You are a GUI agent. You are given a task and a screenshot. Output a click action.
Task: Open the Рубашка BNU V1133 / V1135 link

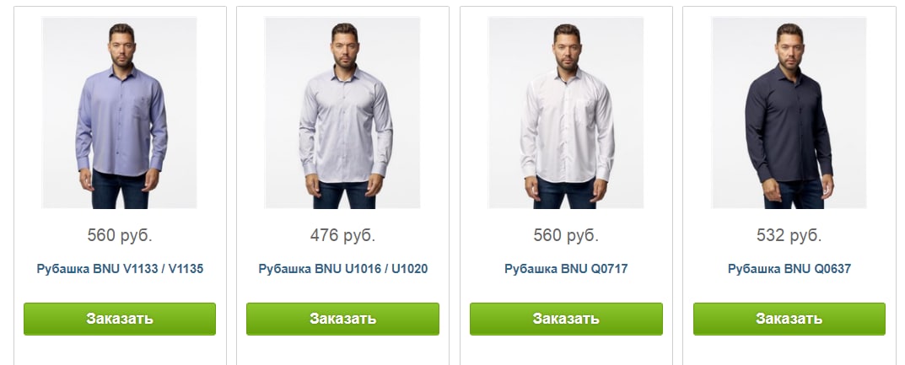(120, 269)
